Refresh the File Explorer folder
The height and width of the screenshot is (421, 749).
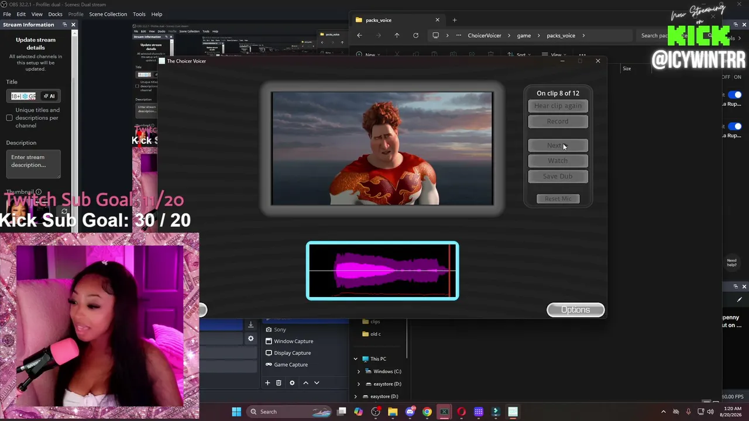click(415, 36)
